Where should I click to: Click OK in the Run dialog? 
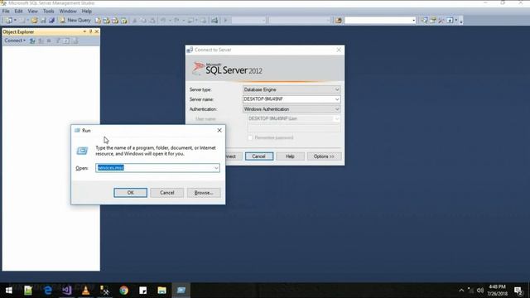pyautogui.click(x=131, y=193)
